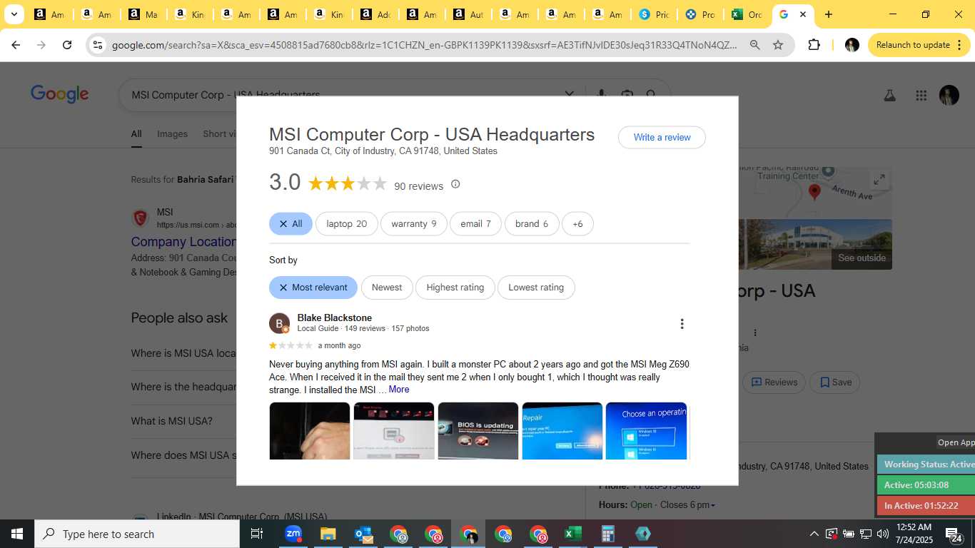Click the Open App overlay label
The height and width of the screenshot is (548, 975).
[x=956, y=442]
